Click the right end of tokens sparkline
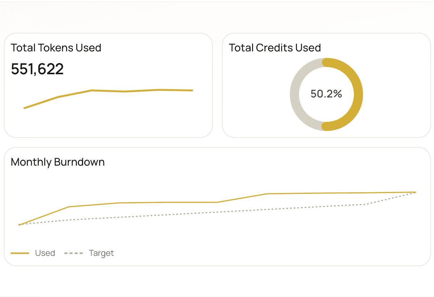434x297 pixels. coord(192,90)
